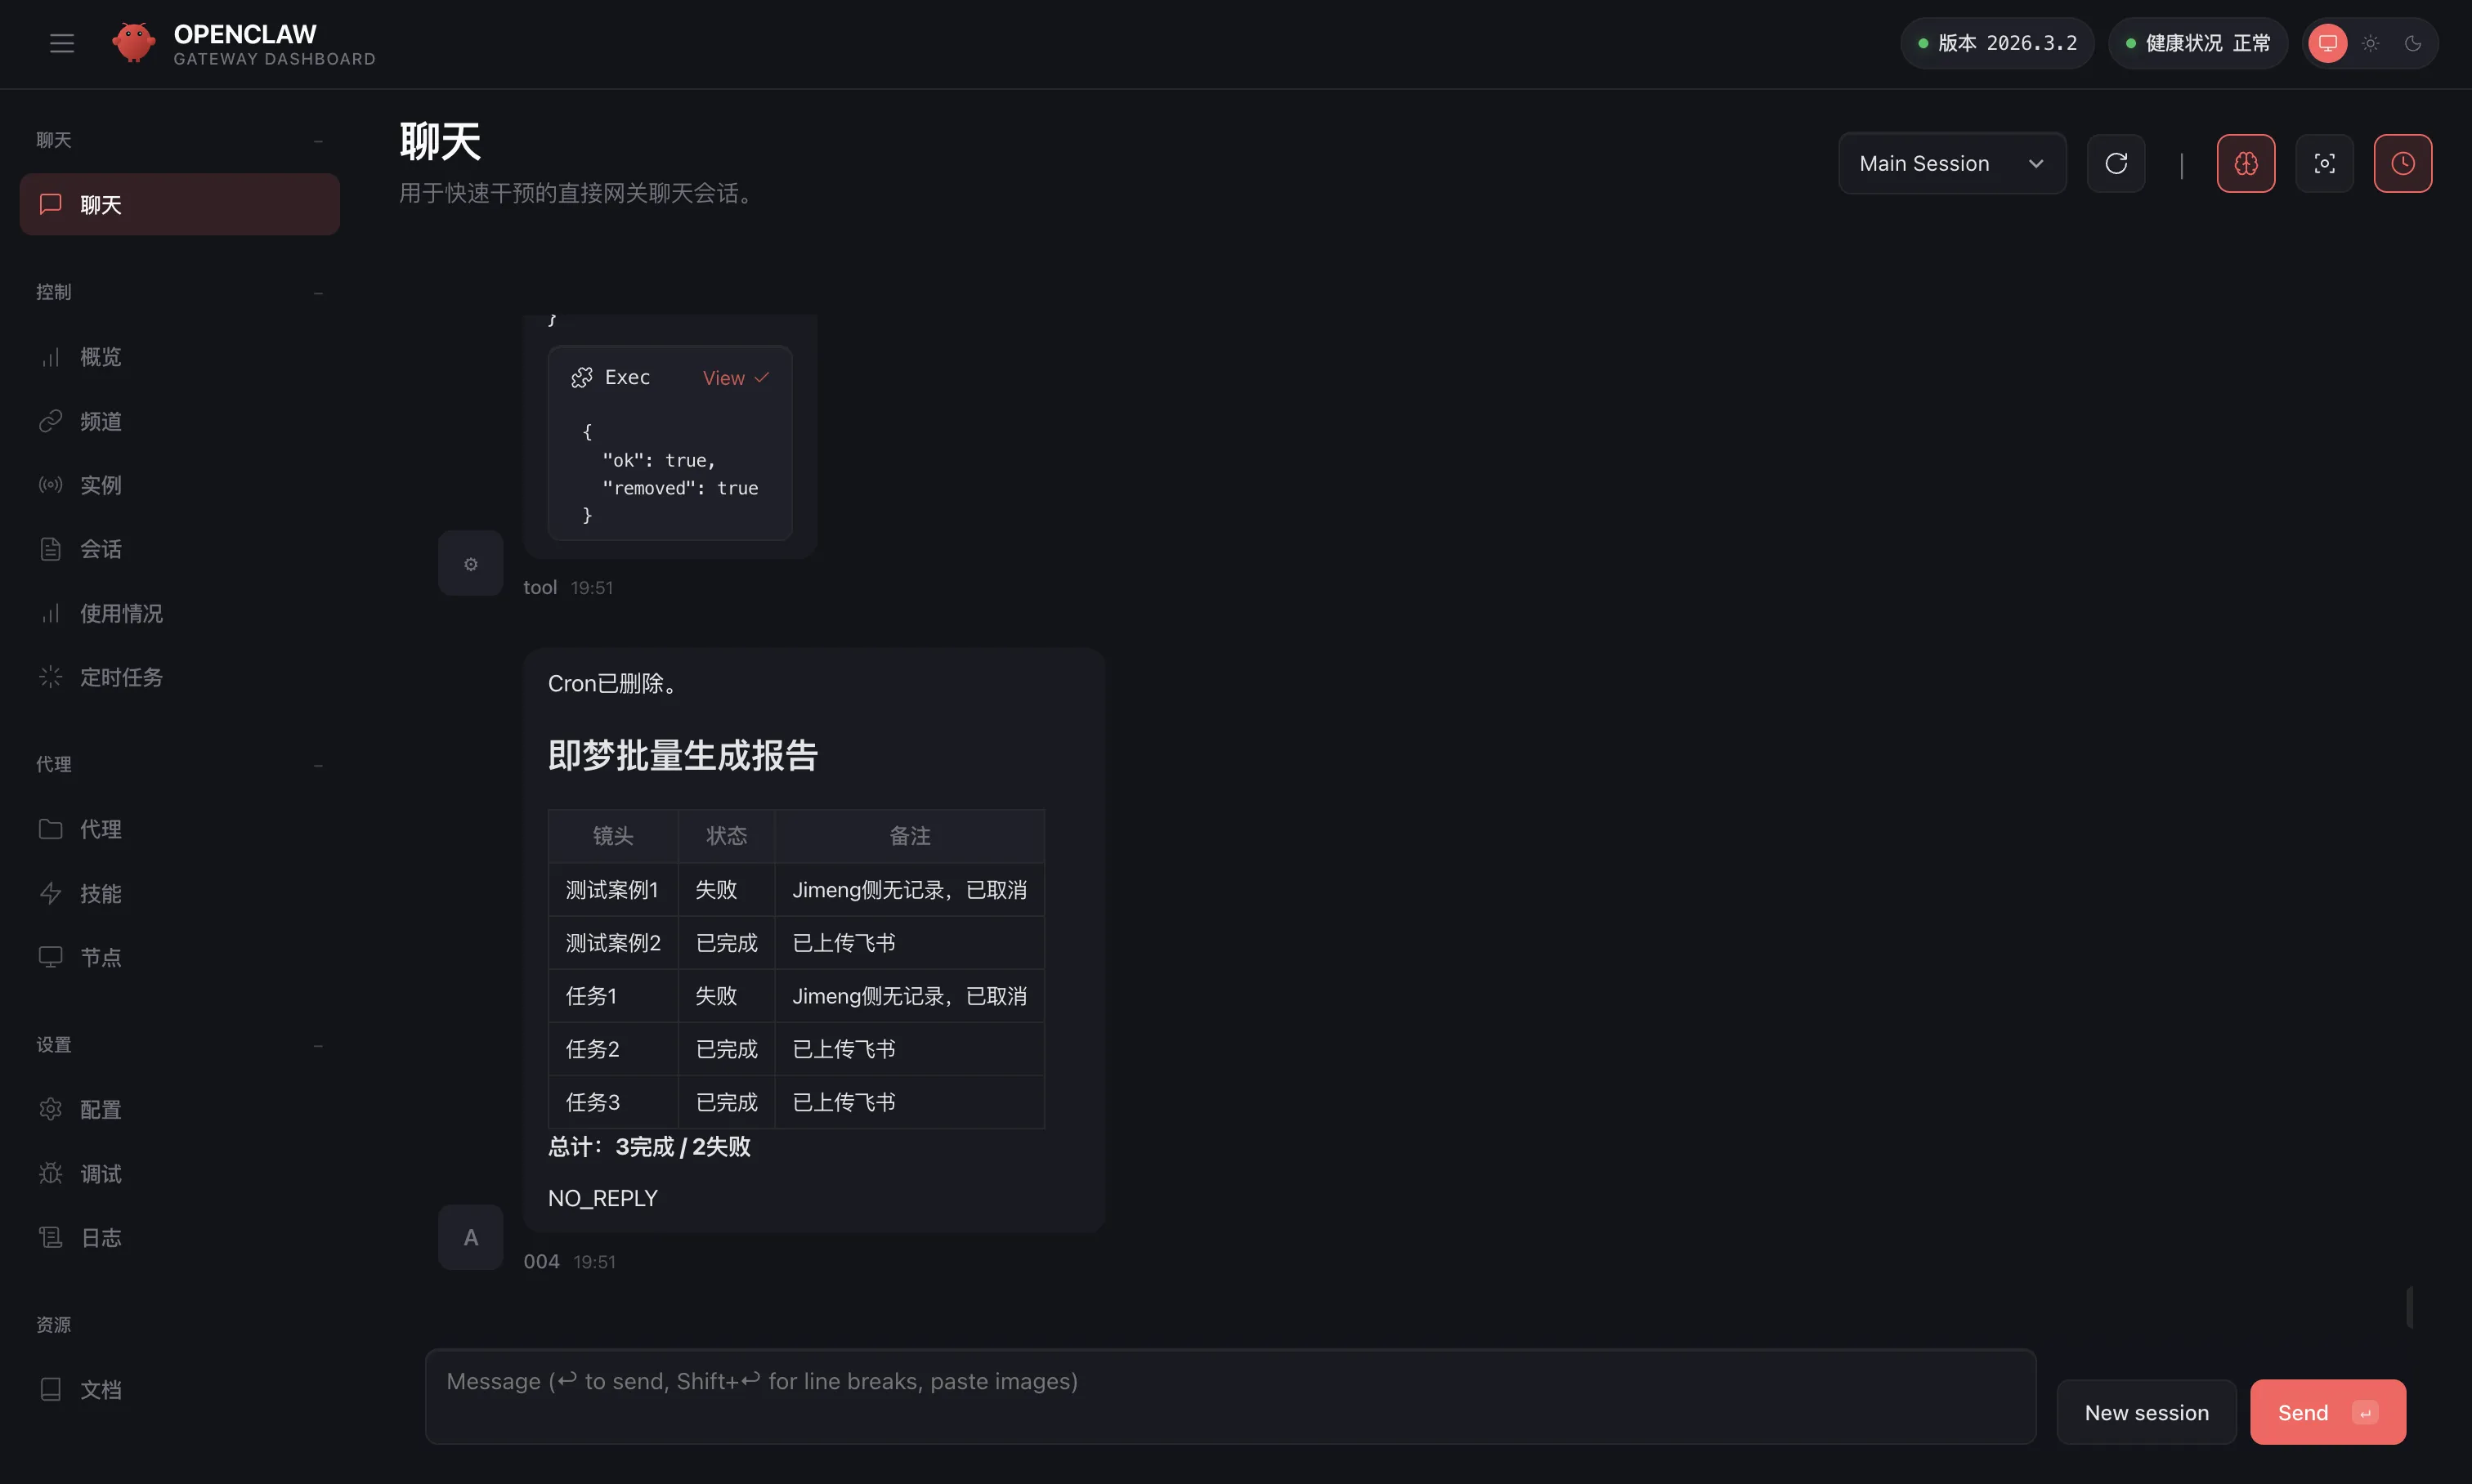
Task: Select the 聊天 chat menu item in sidebar
Action: 179,204
